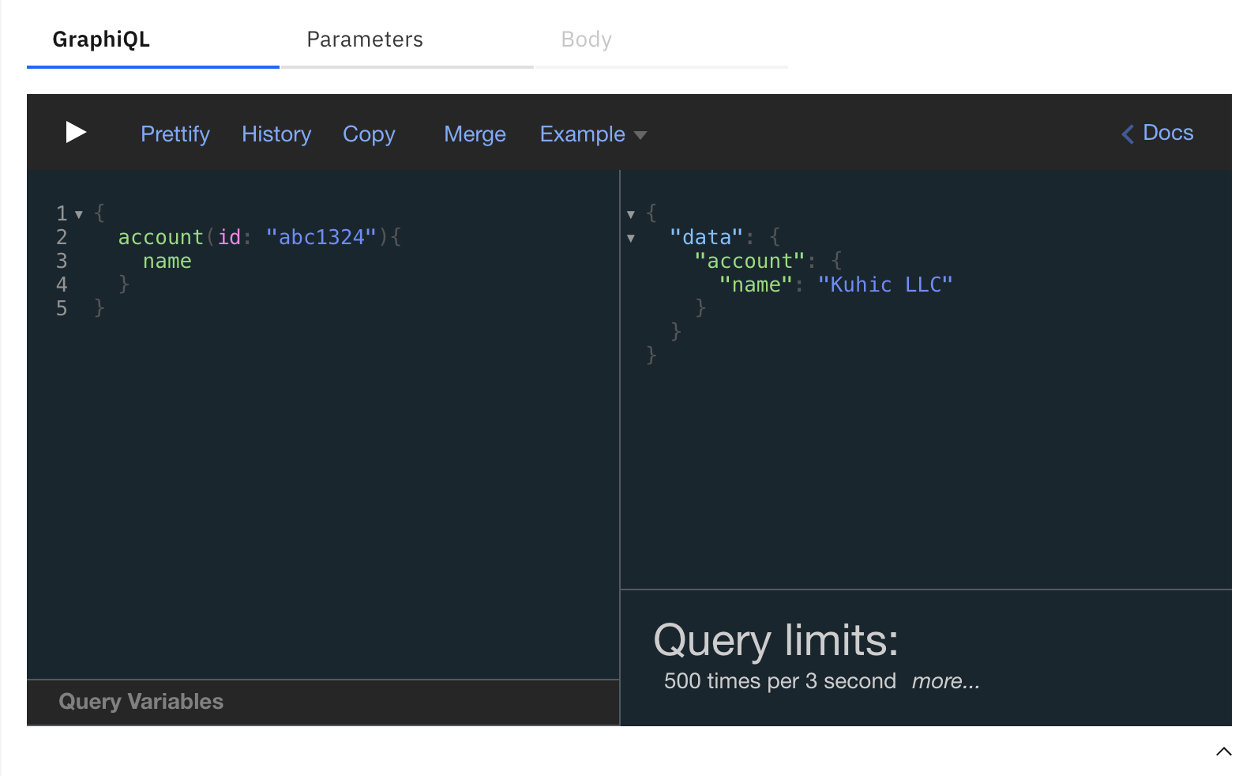This screenshot has height=776, width=1254.
Task: Click the "account" key in the result
Action: (749, 261)
